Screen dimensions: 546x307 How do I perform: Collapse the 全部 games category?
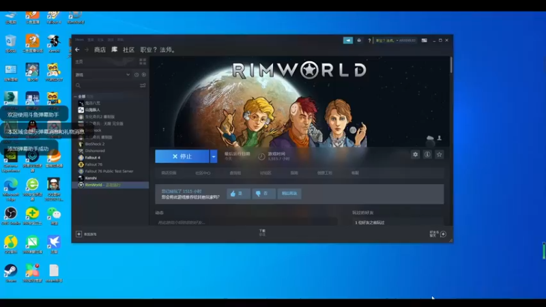click(75, 96)
